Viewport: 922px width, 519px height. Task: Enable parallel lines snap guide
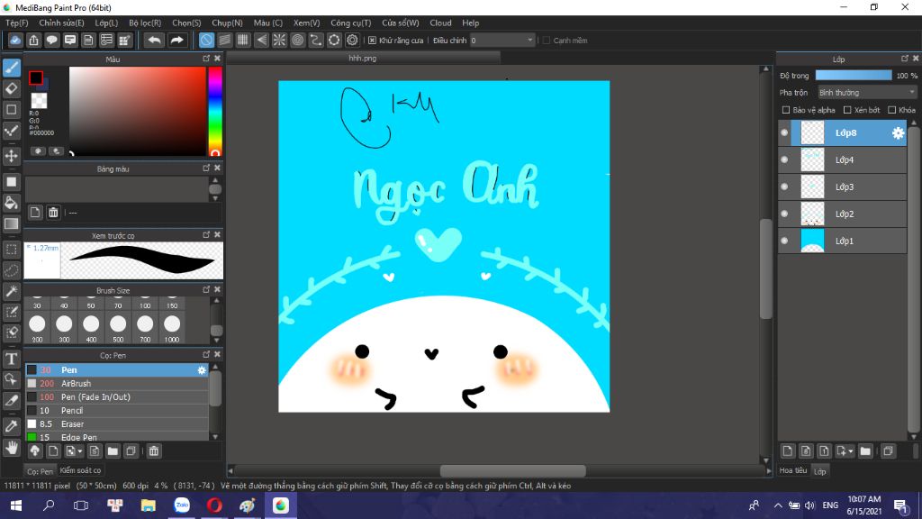click(x=224, y=40)
